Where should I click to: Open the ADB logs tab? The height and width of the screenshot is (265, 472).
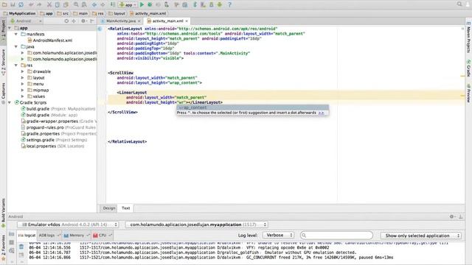49,236
